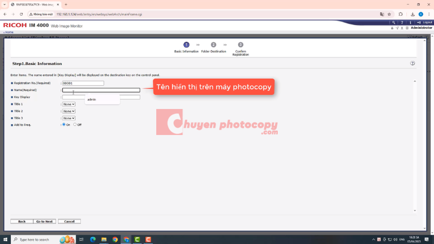Bookmark page with the star icon

coord(389,15)
